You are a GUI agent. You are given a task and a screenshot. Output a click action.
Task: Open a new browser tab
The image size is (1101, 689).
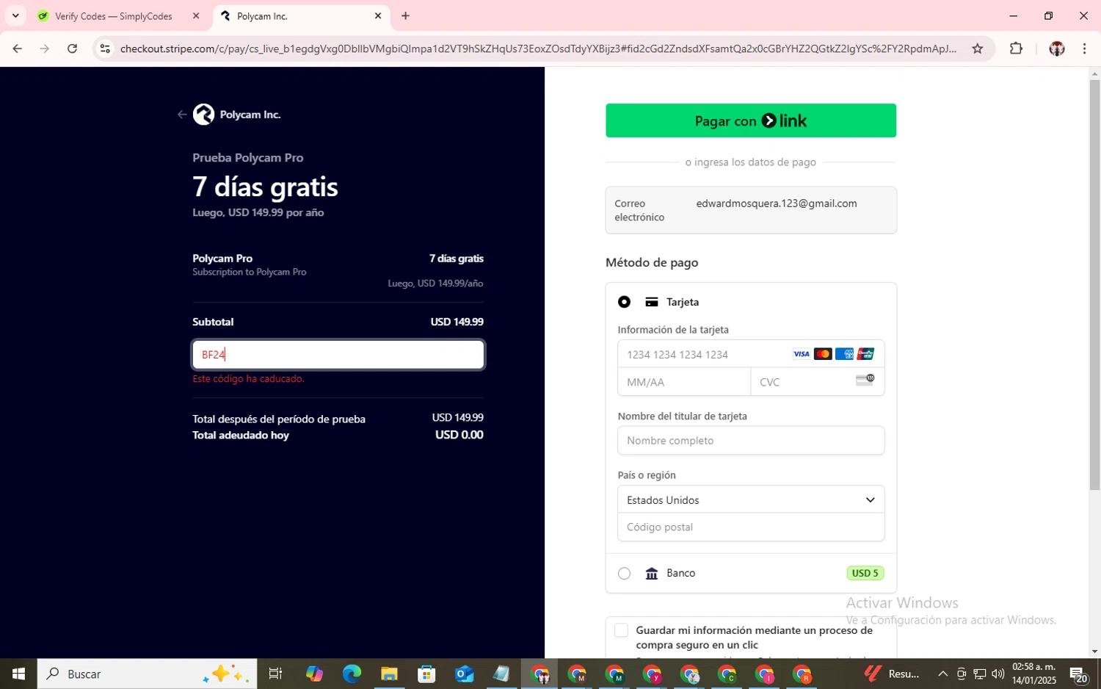405,15
